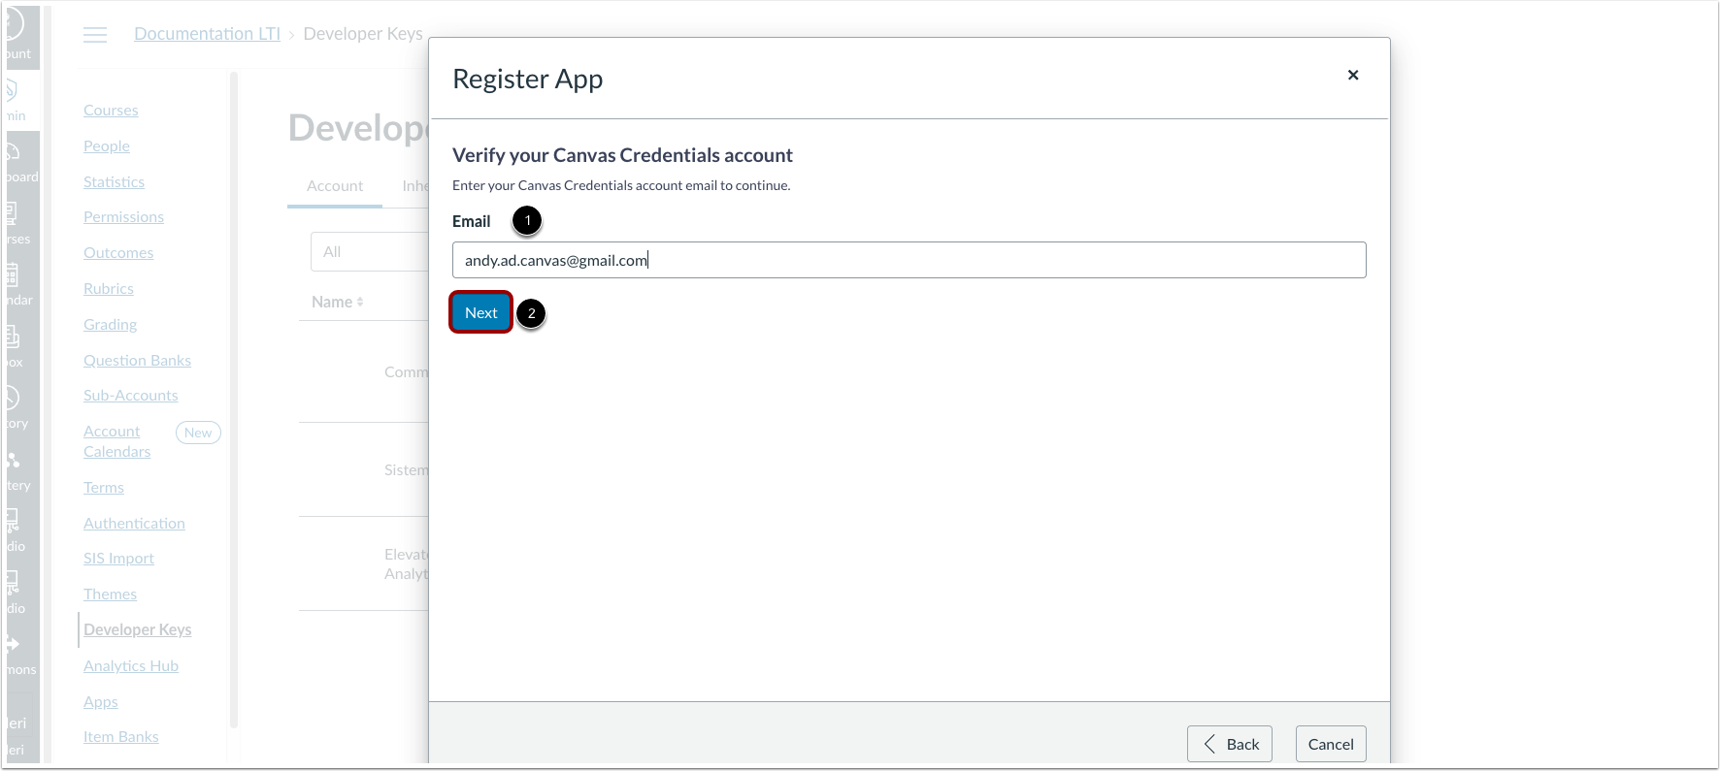
Task: Open Documentation LTI breadcrumb link
Action: click(x=207, y=34)
